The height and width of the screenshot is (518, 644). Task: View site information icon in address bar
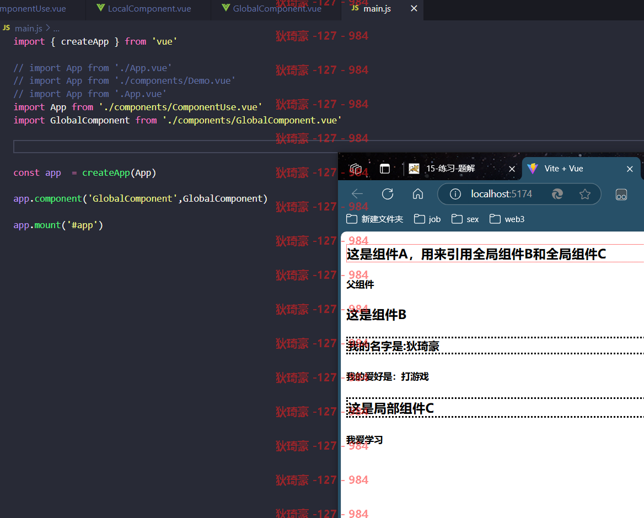(455, 194)
